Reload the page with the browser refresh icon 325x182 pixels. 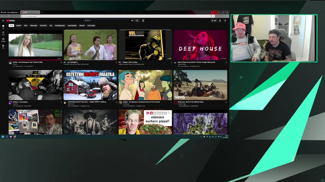point(9,16)
